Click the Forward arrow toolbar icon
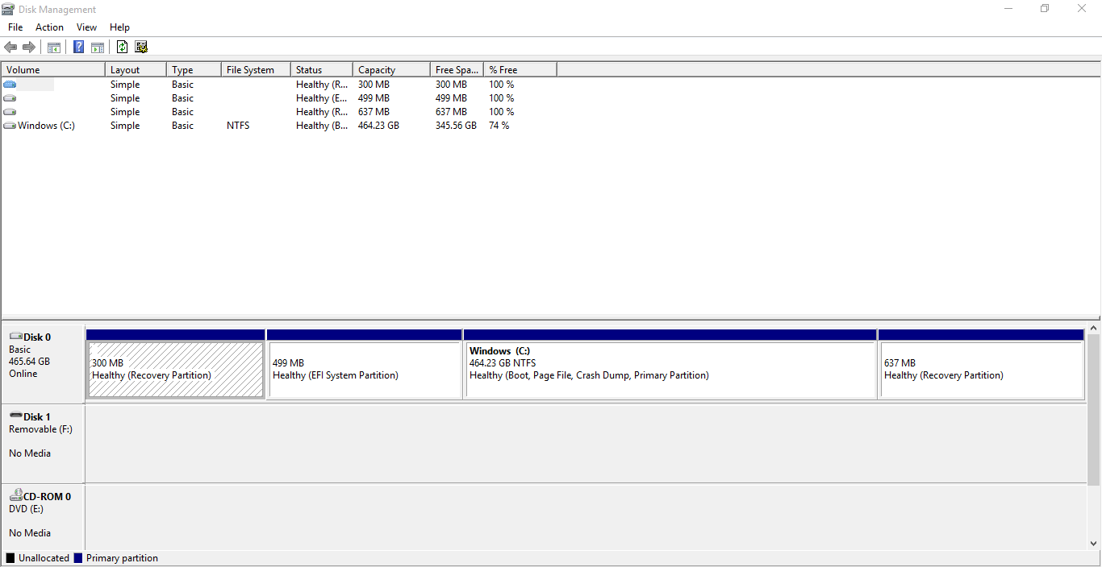 (29, 47)
